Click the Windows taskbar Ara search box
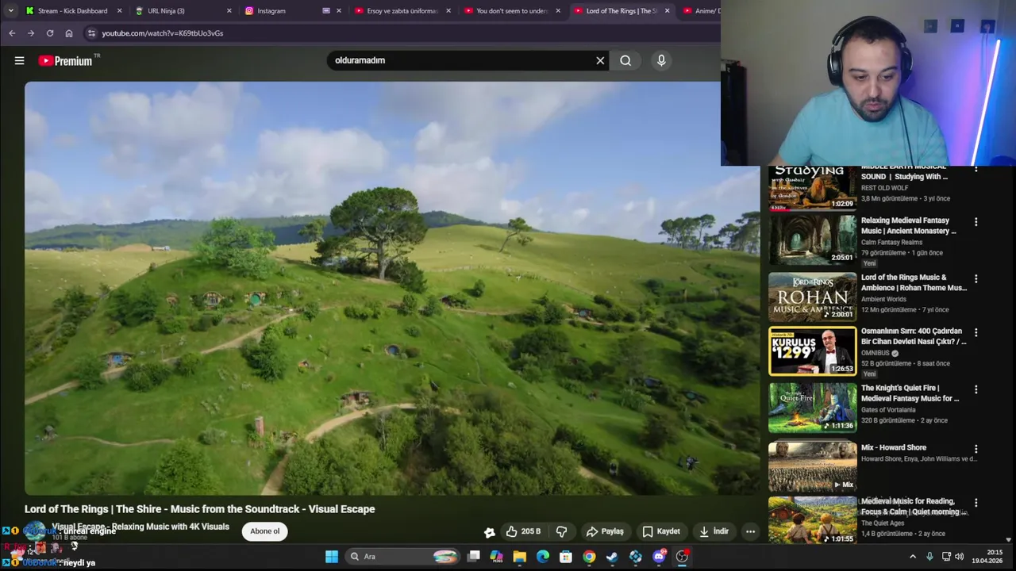The height and width of the screenshot is (571, 1016). point(403,557)
